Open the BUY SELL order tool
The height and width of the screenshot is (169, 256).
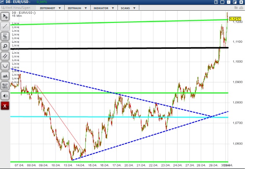click(5, 86)
